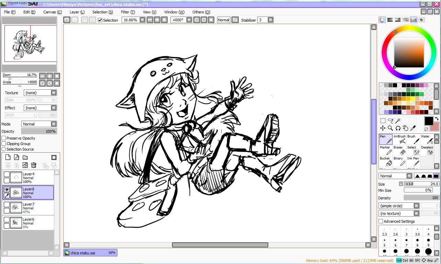Viewport: 441px width, 264px height.
Task: Switch to chica otaku.sai document tab
Action: [90, 253]
